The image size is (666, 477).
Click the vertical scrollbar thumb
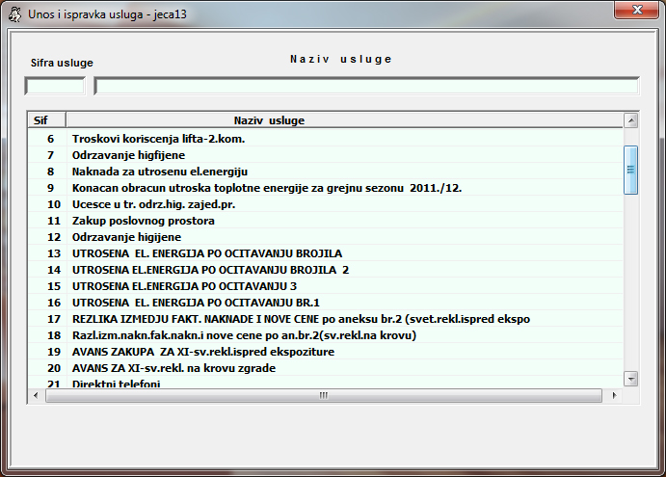(630, 170)
